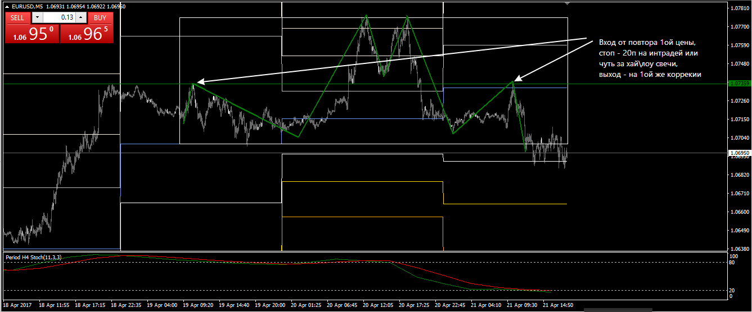Select the text label 'стоп - 20п на интрадей или'

(648, 53)
